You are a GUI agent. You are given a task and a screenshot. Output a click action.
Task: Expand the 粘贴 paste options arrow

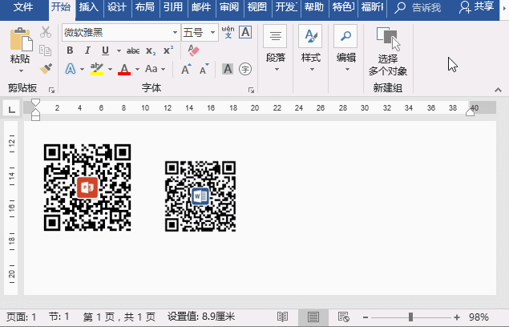pyautogui.click(x=21, y=71)
